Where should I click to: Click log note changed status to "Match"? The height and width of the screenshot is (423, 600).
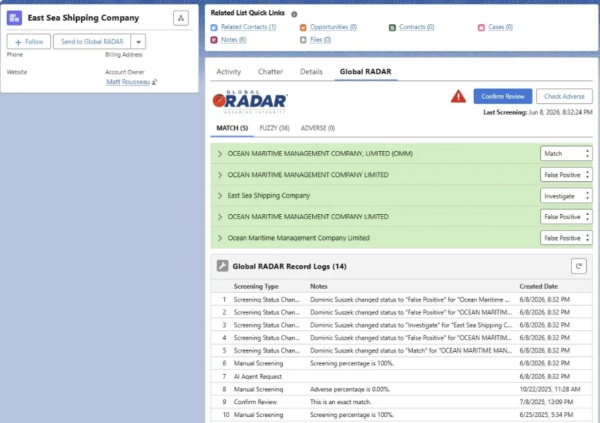tap(411, 350)
